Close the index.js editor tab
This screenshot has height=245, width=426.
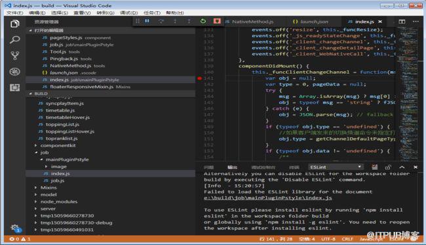380,22
